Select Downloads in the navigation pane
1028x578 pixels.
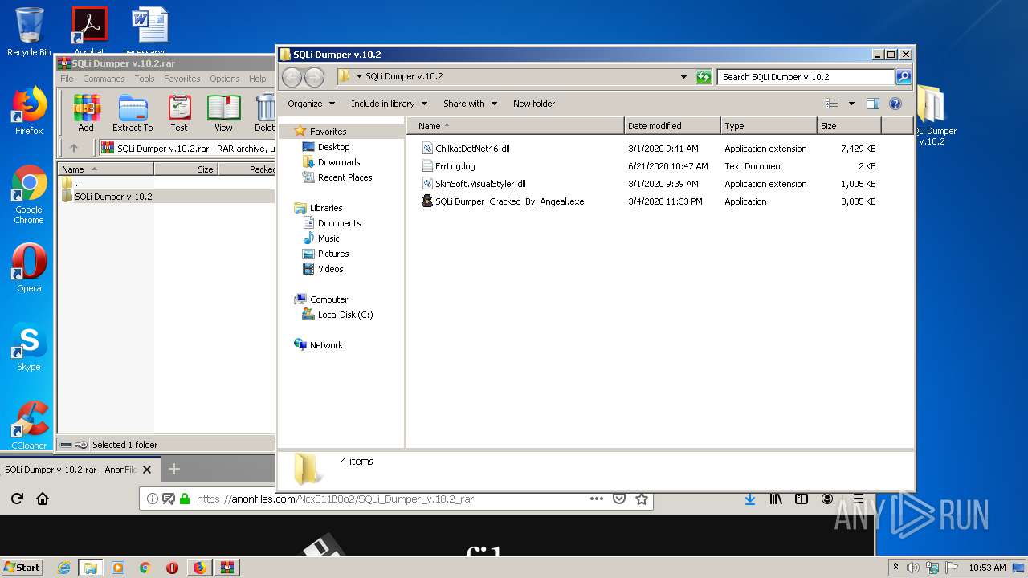click(339, 162)
